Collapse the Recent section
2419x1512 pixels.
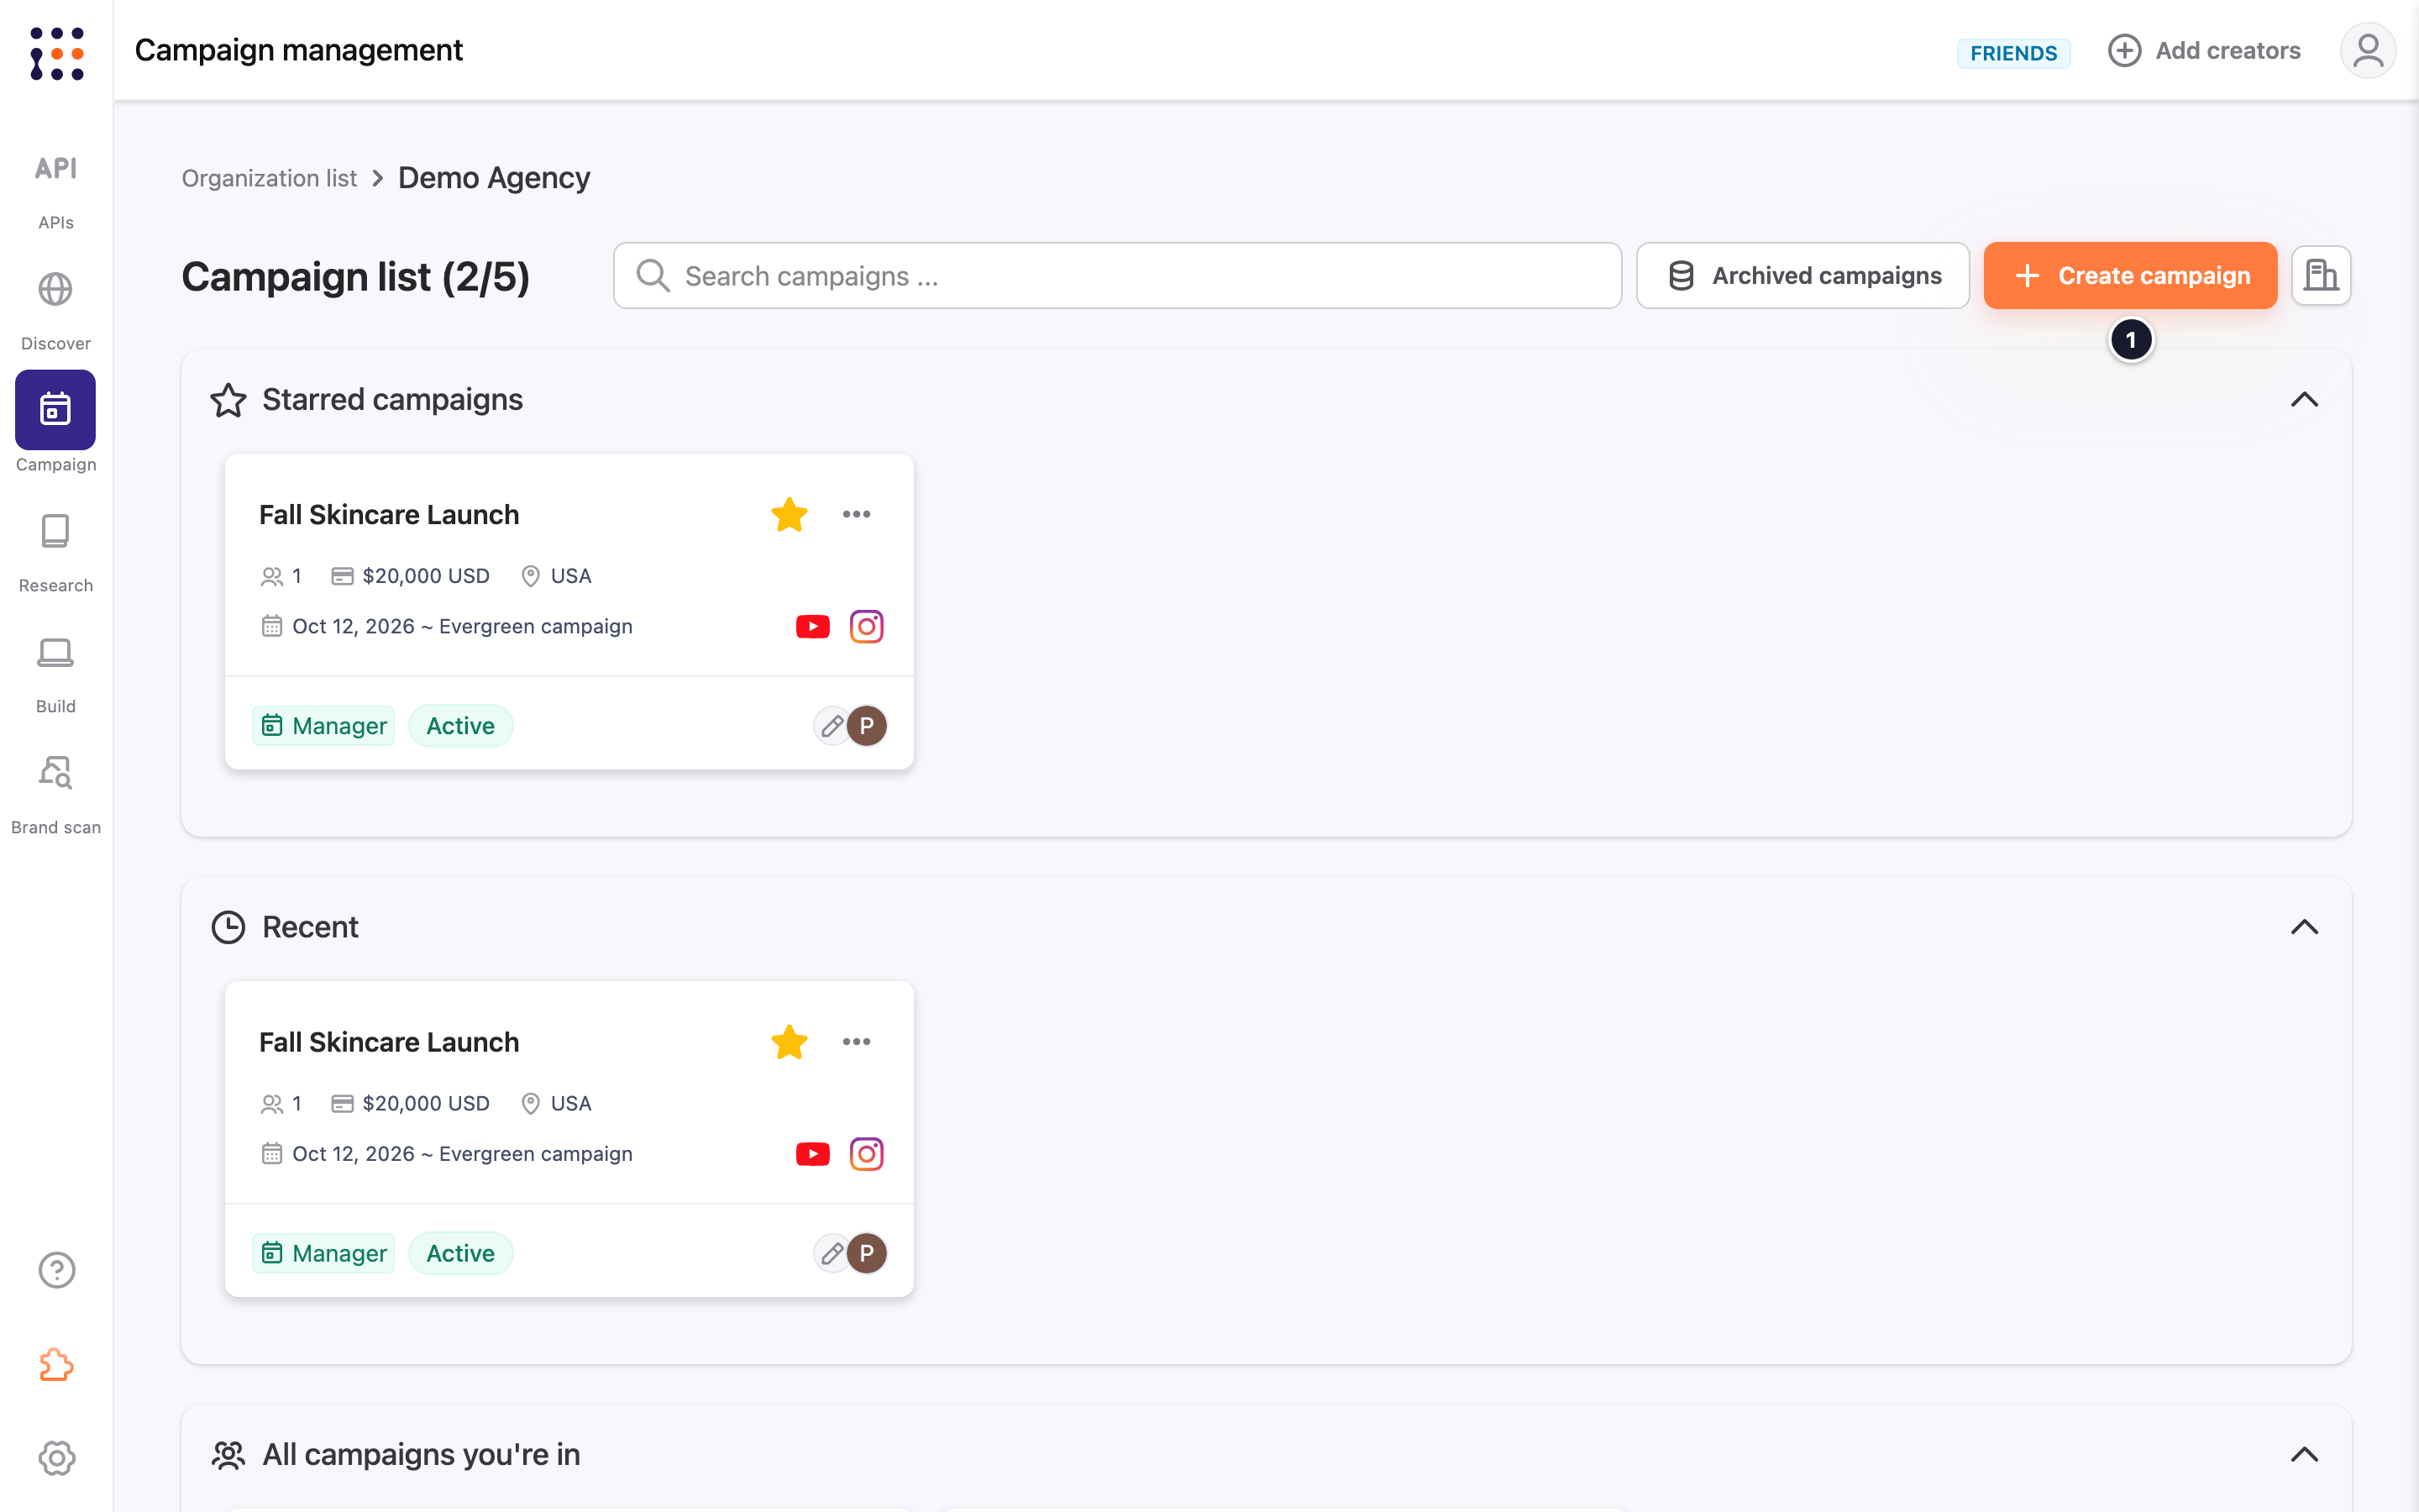click(2304, 927)
